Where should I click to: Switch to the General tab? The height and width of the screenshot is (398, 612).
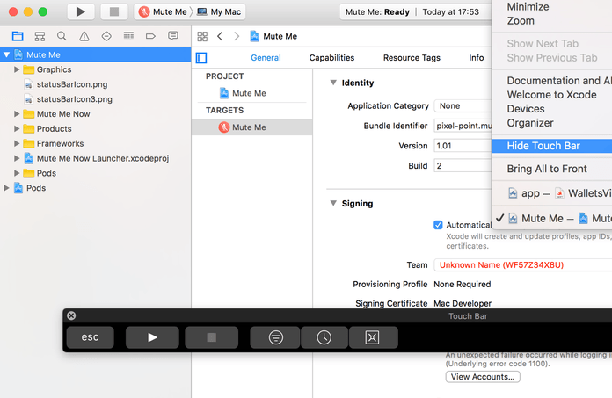click(266, 58)
